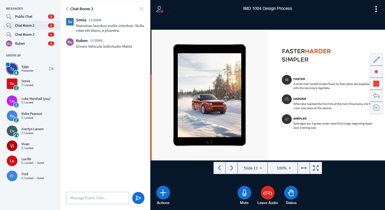Click the message input field

tap(97, 198)
